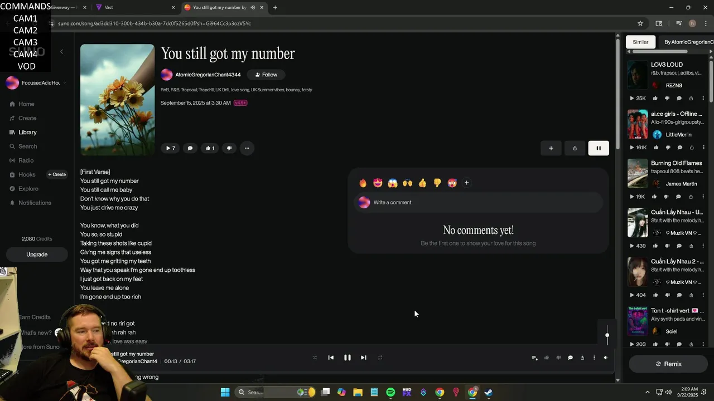Screen dimensions: 714x401
Task: Add the song to a playlist with plus
Action: coord(551,148)
